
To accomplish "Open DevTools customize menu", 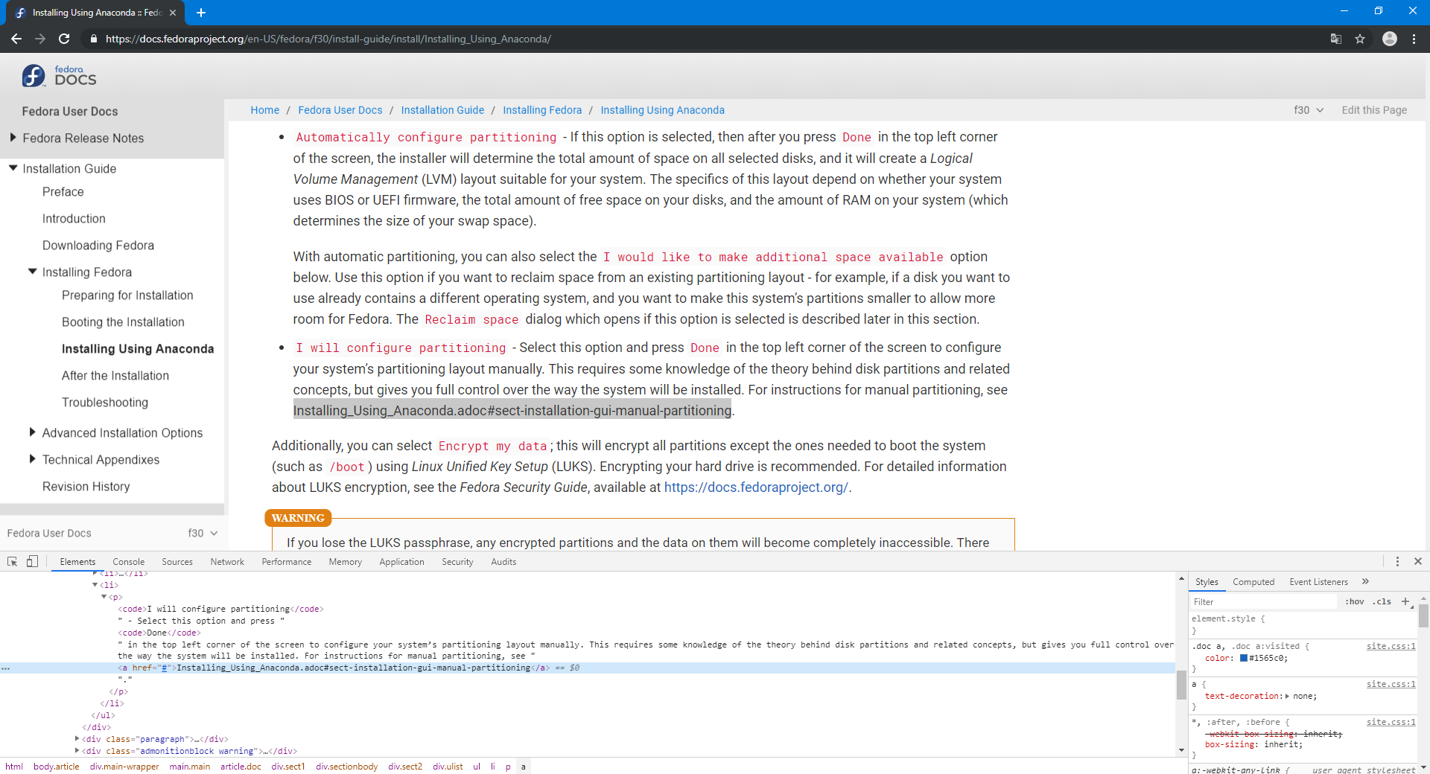I will point(1397,562).
